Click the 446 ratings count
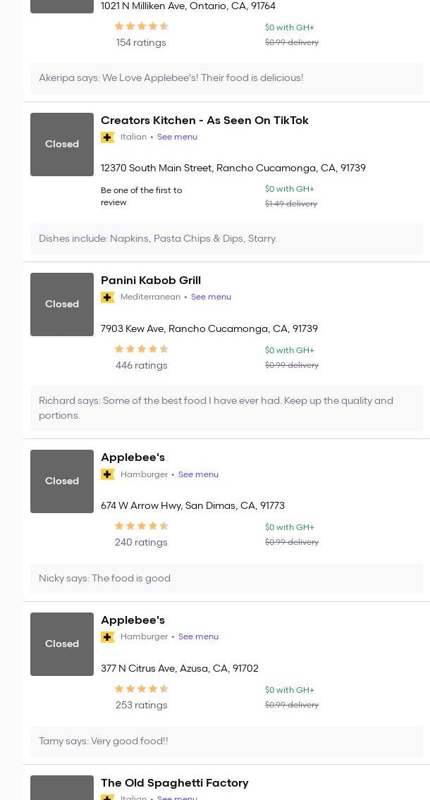 142,366
